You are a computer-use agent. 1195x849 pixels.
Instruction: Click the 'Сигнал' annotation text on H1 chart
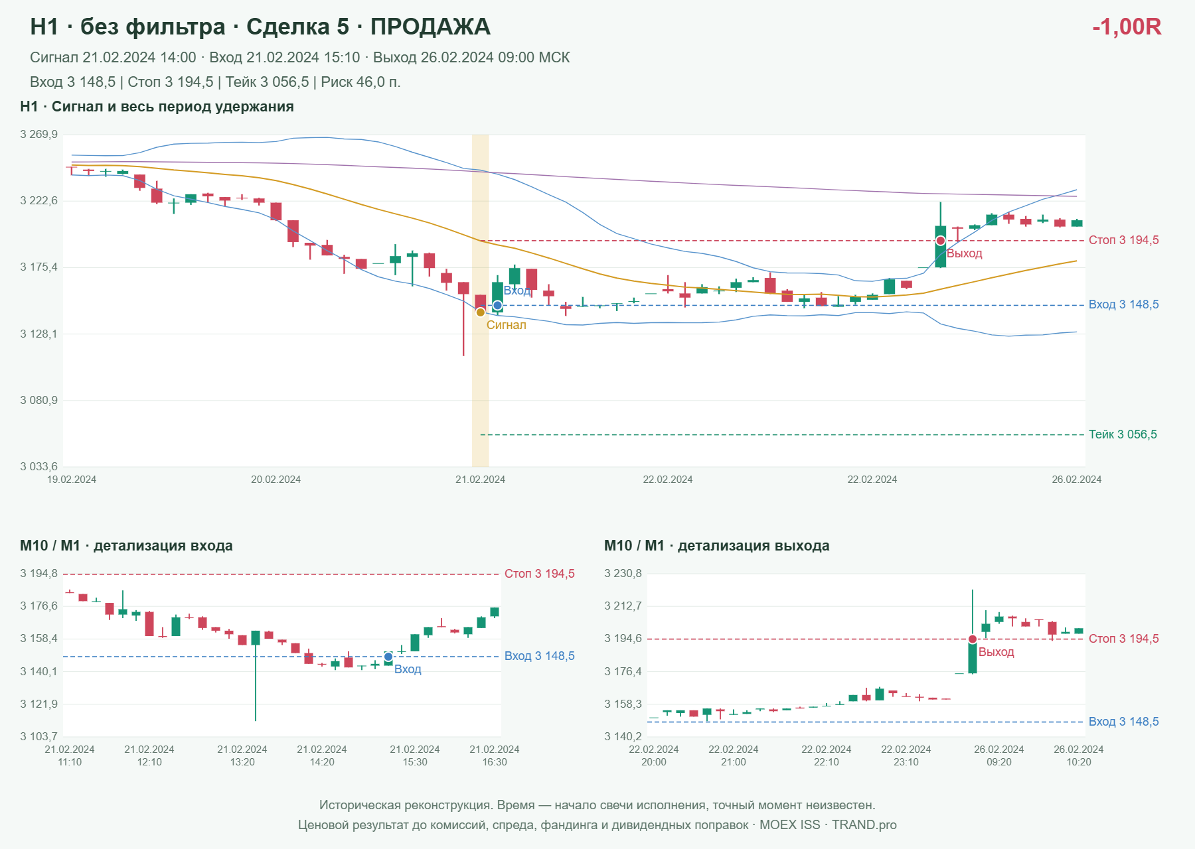[507, 325]
